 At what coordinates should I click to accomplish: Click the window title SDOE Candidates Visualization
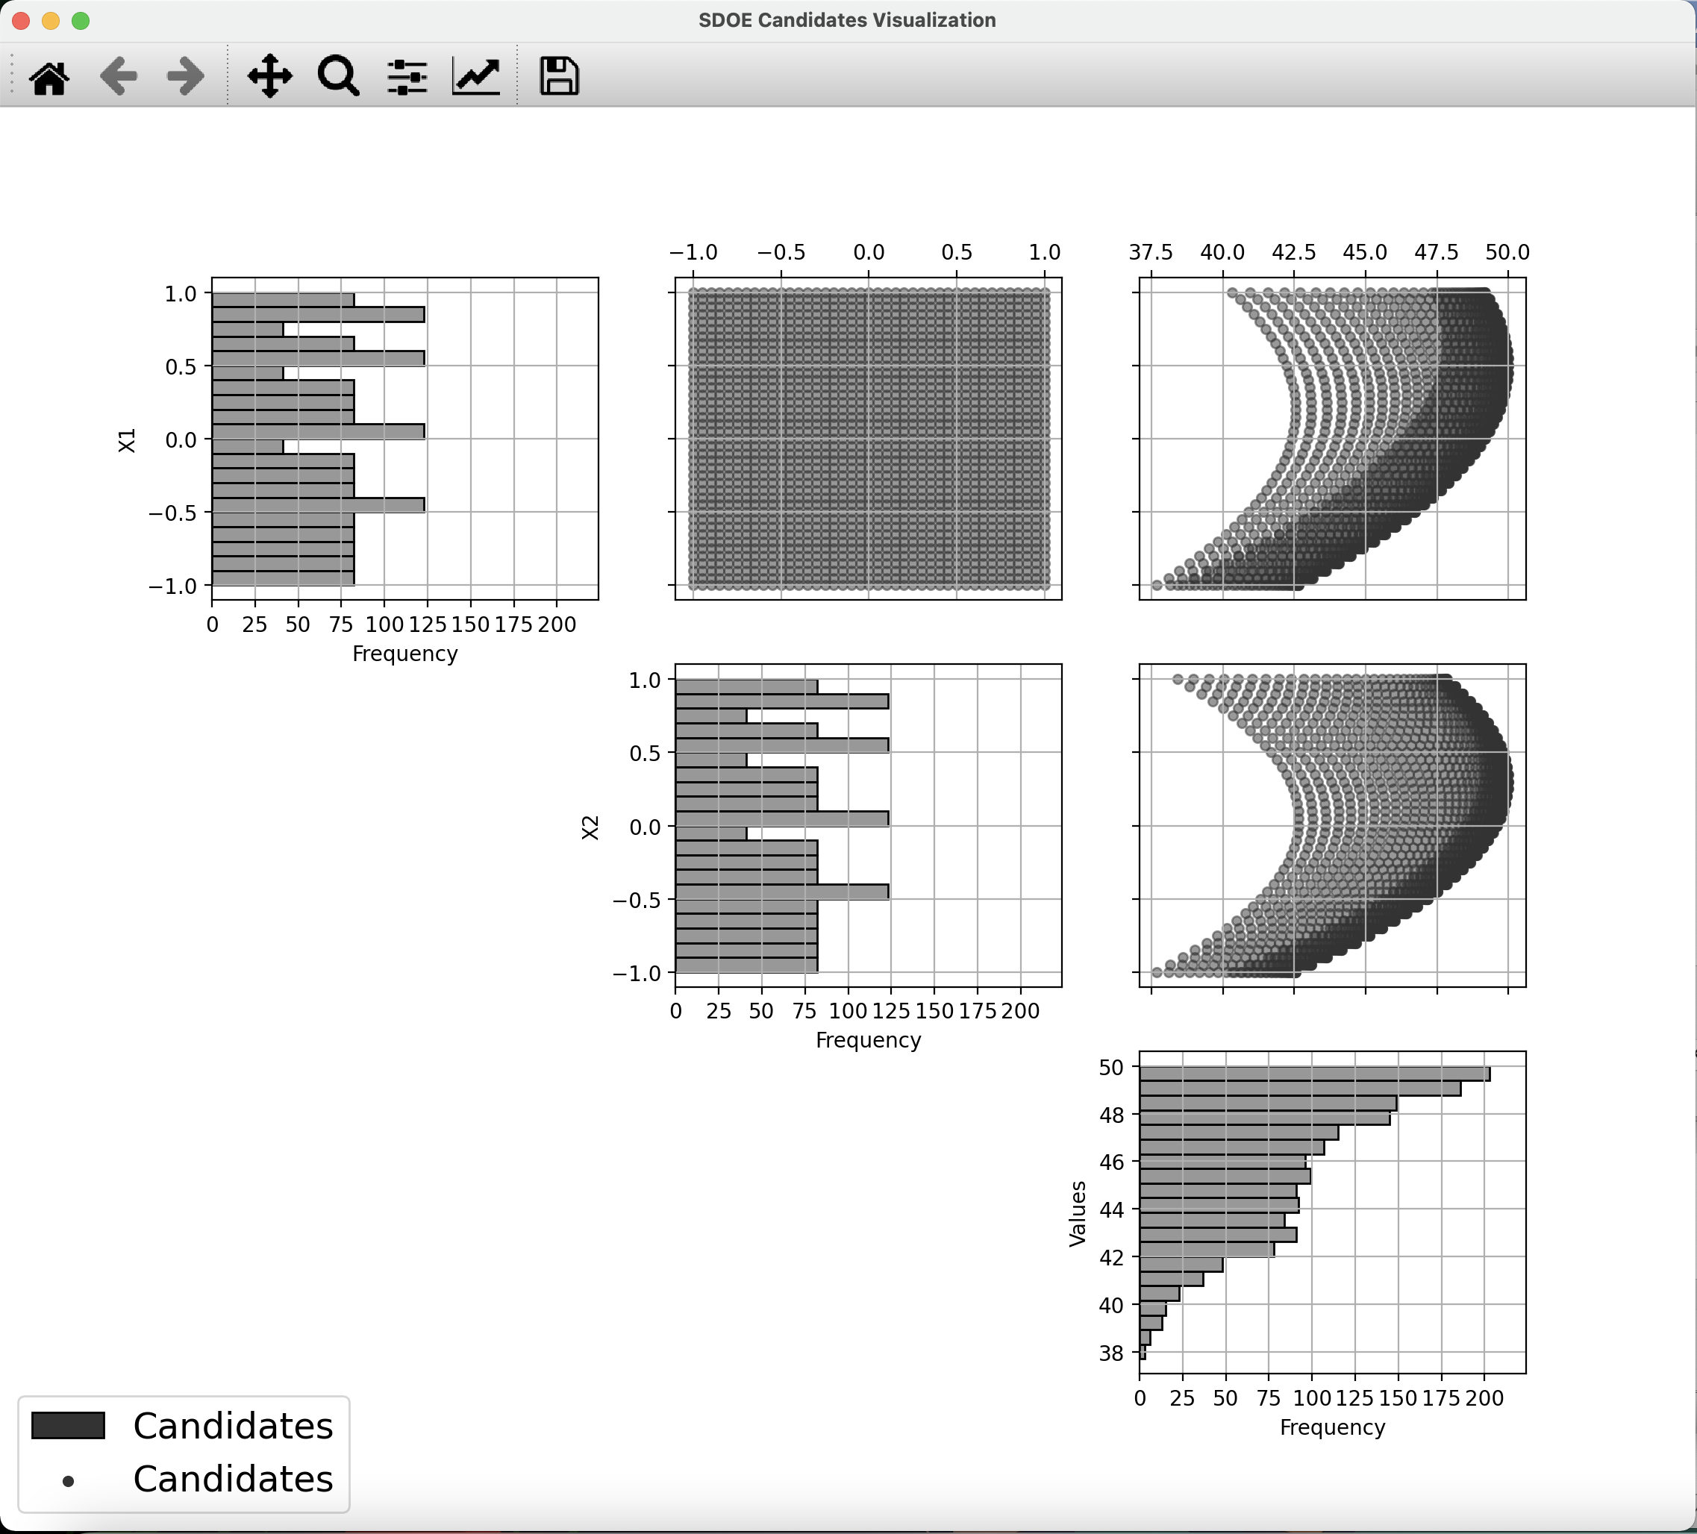click(847, 20)
